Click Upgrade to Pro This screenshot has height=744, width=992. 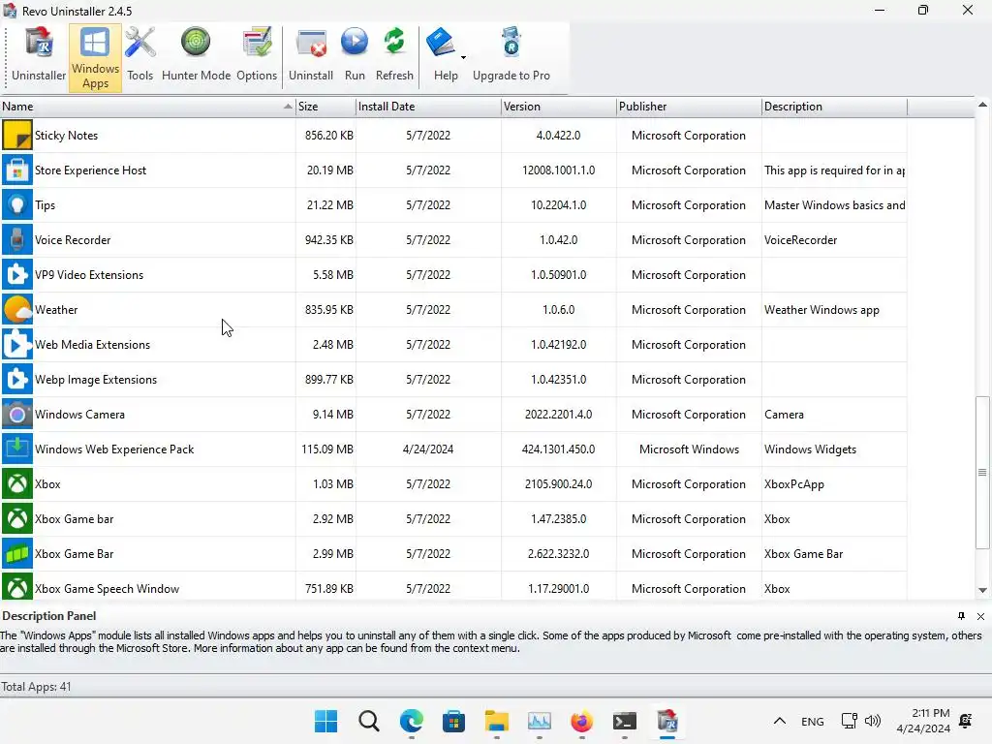coord(511,57)
